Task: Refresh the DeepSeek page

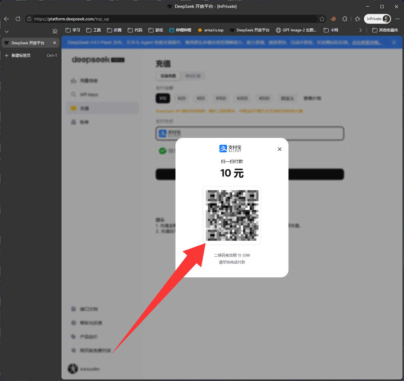Action: (x=18, y=19)
